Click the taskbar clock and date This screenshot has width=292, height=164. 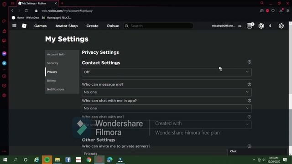click(274, 159)
